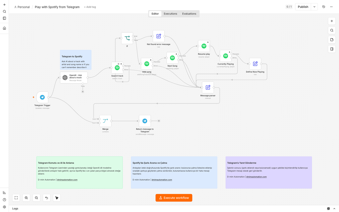Select the Message parser node
This screenshot has height=212, width=339.
point(208,88)
